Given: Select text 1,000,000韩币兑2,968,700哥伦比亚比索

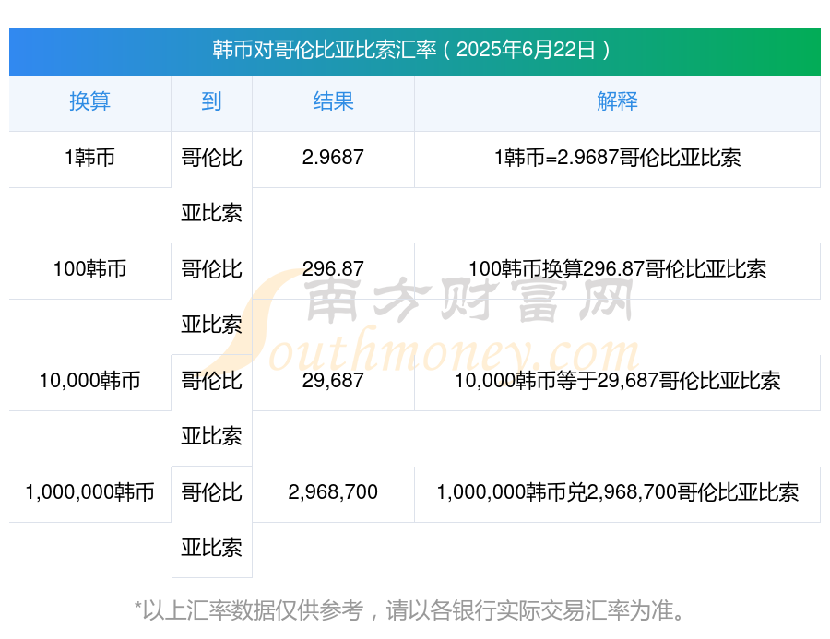Looking at the screenshot, I should click(x=617, y=492).
